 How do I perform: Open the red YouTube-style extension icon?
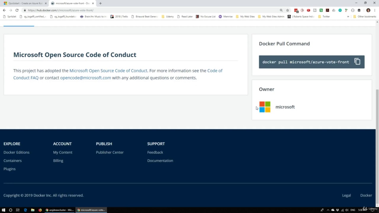(309, 10)
